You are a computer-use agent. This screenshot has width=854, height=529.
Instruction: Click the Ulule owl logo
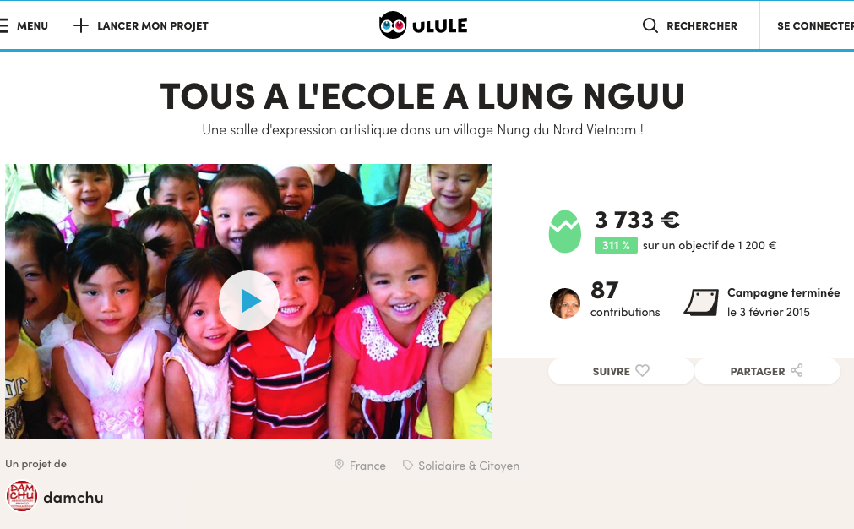tap(393, 25)
